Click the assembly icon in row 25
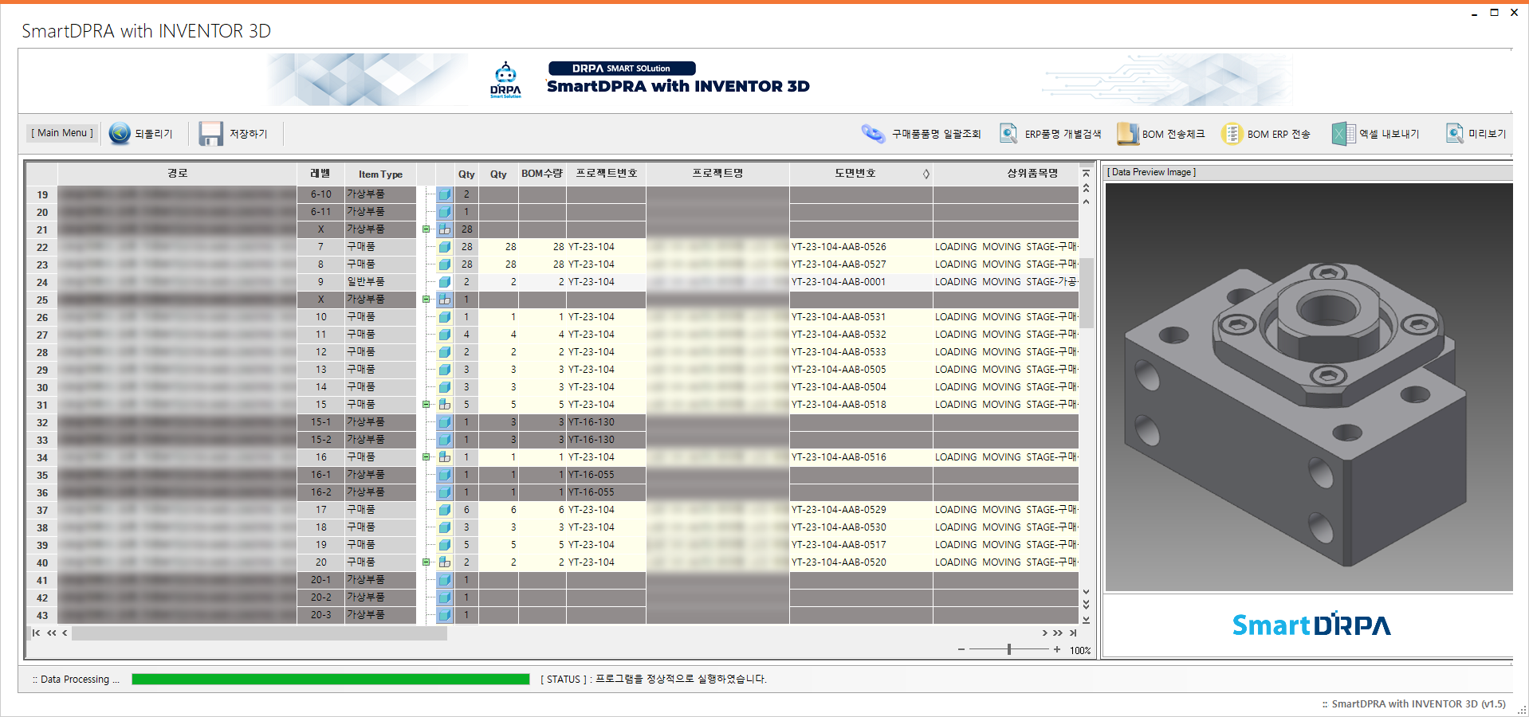The width and height of the screenshot is (1529, 717). (x=445, y=300)
